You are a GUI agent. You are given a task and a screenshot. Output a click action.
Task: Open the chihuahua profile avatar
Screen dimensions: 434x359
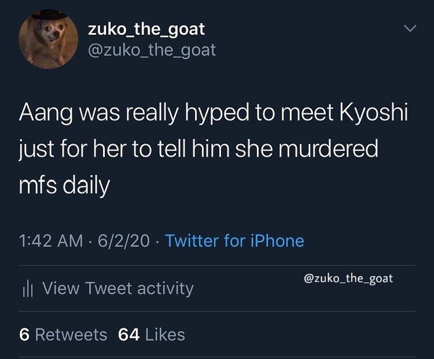tap(49, 39)
